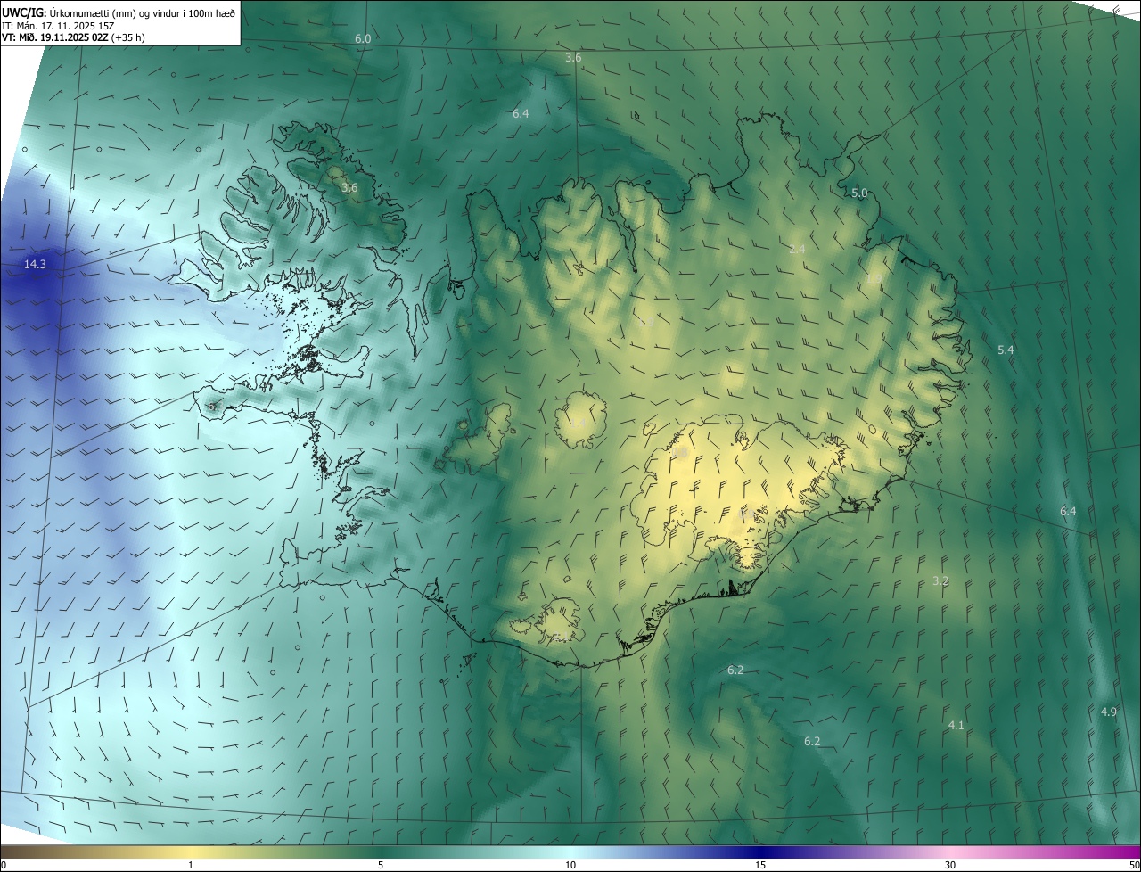Click the "15" tick label of the color scale
Image resolution: width=1141 pixels, height=872 pixels.
(x=760, y=866)
